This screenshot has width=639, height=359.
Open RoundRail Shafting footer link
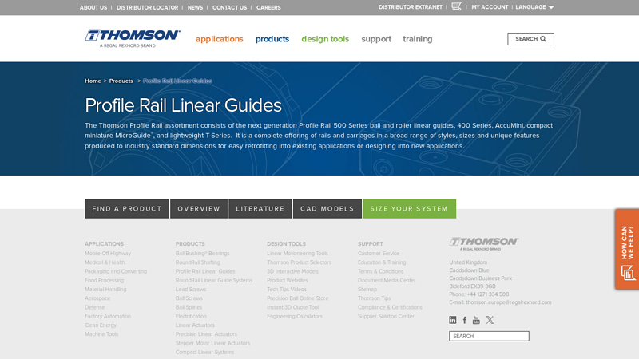click(x=197, y=262)
